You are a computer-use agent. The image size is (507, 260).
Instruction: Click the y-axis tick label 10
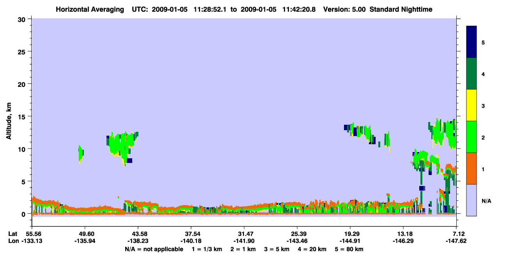(x=22, y=149)
